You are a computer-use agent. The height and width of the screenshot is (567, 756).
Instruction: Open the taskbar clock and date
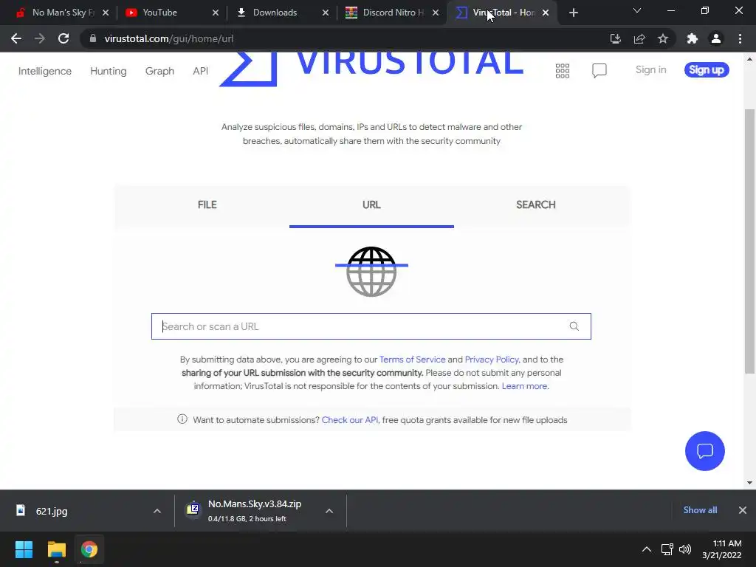[722, 549]
